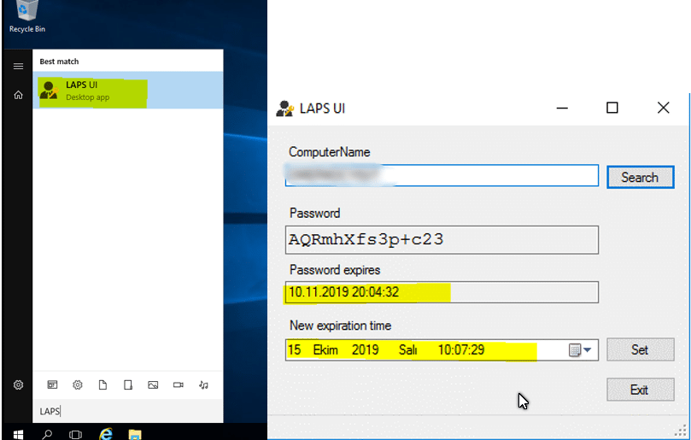This screenshot has width=691, height=440.
Task: Filter search results by Folders
Action: point(128,384)
